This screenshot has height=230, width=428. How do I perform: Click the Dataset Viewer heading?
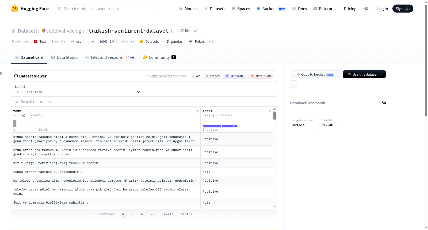coord(33,76)
